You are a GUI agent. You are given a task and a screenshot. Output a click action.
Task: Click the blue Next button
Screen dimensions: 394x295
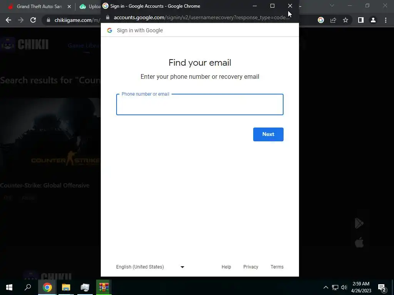point(268,134)
